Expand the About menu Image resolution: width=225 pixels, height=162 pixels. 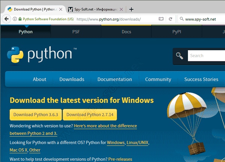click(39, 79)
